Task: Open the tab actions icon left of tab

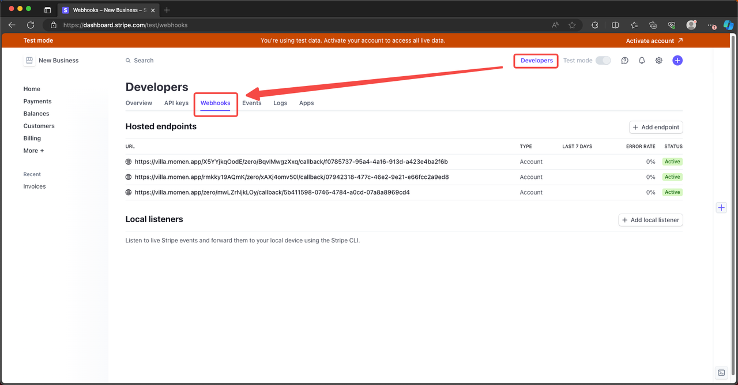Action: (47, 10)
